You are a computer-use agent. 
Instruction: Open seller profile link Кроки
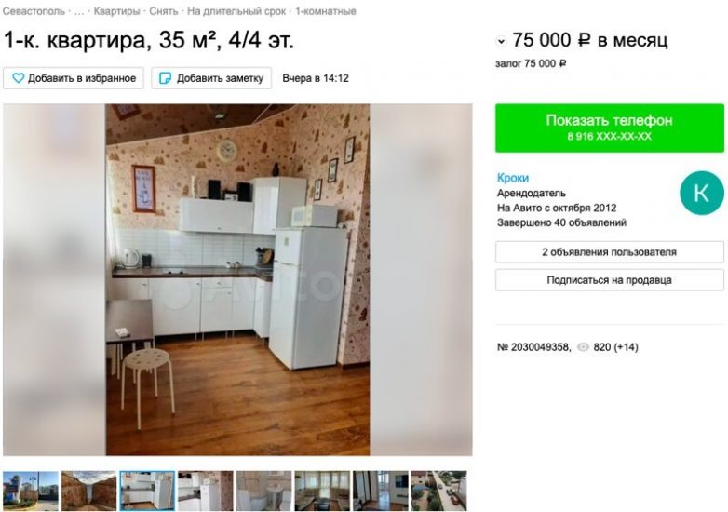point(513,178)
